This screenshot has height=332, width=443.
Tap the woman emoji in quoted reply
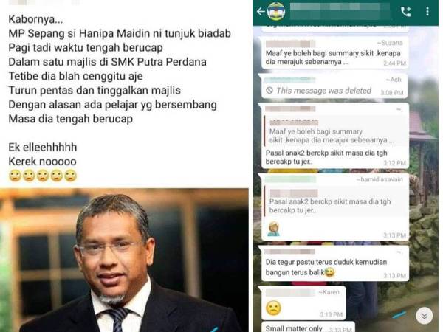(x=273, y=229)
